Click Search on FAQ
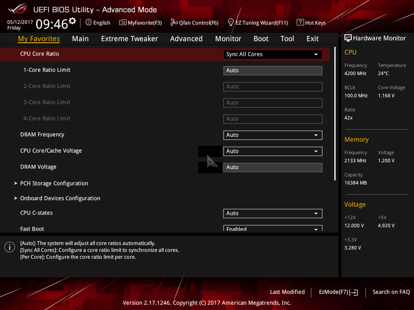414x310 pixels. (391, 292)
